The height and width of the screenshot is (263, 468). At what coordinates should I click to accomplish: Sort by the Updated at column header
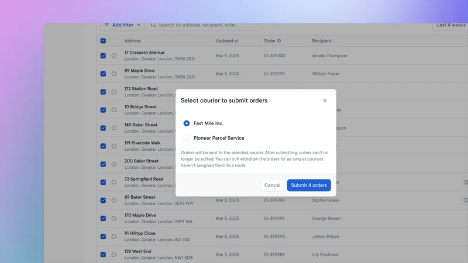pos(227,41)
